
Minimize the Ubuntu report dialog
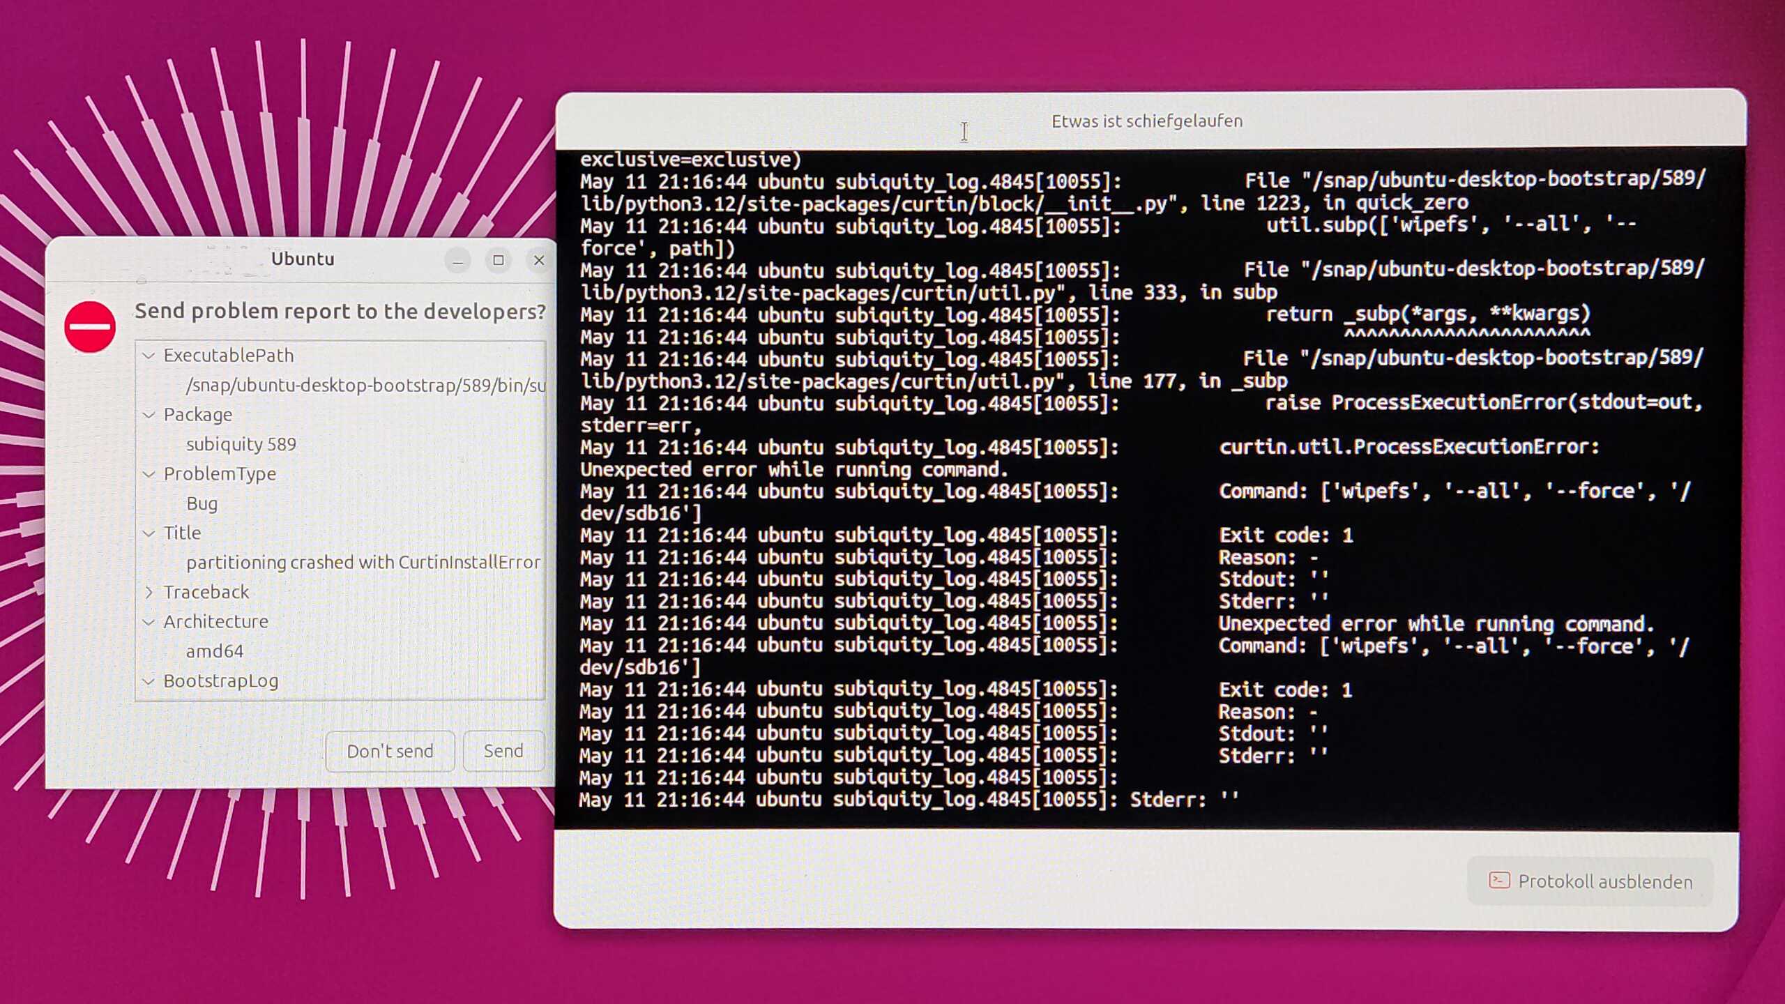coord(458,260)
